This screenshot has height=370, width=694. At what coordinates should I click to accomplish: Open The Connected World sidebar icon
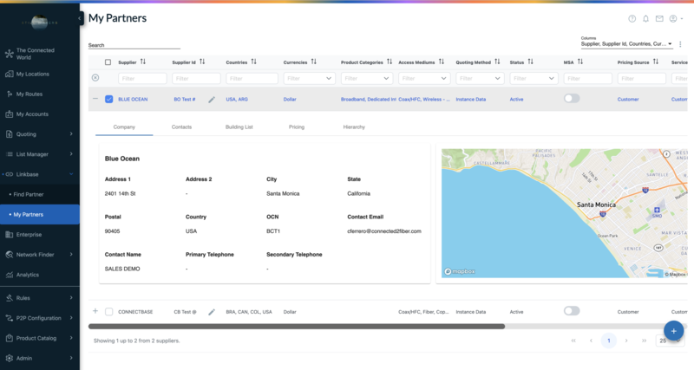pos(9,54)
